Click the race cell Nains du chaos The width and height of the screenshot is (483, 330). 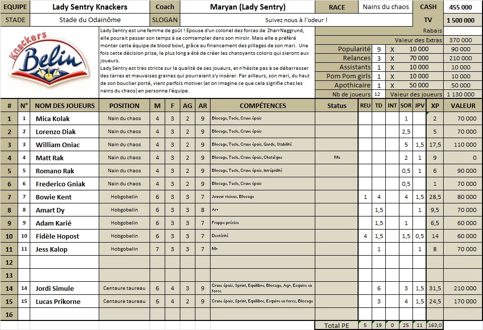(386, 7)
